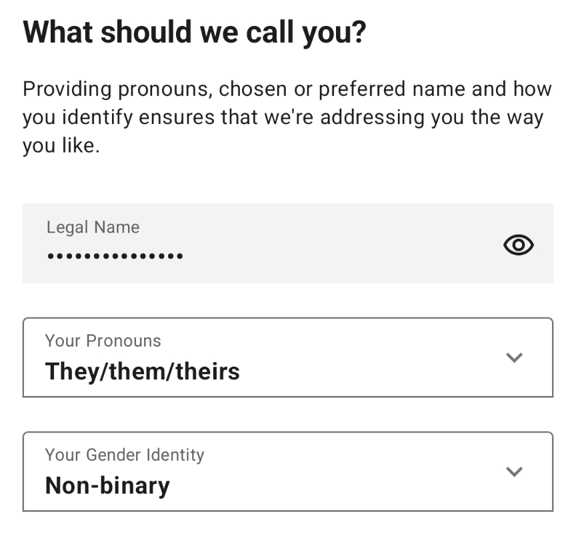This screenshot has width=576, height=534.
Task: Click the words "you like." in description
Action: 61,146
